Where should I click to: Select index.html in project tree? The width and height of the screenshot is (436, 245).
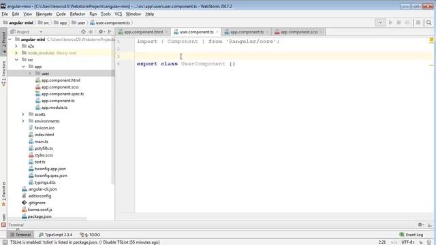click(x=44, y=135)
